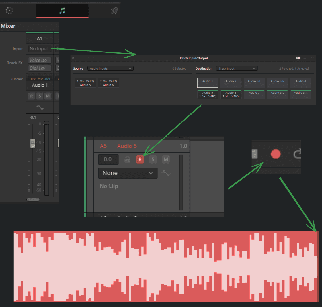Switch patch window to list view

point(305,58)
